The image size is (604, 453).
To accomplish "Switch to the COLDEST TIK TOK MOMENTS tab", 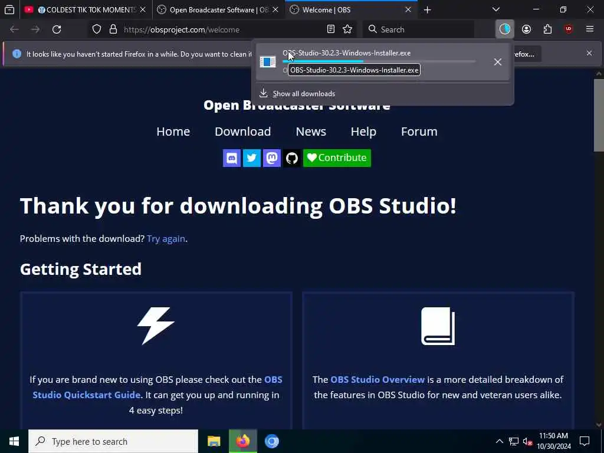I will tap(86, 10).
